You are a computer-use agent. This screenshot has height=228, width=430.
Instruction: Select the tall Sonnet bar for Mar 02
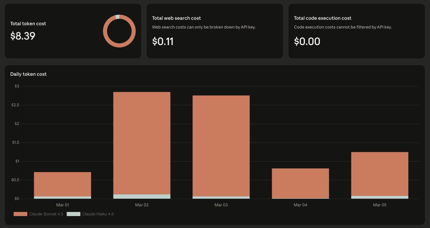pos(142,143)
